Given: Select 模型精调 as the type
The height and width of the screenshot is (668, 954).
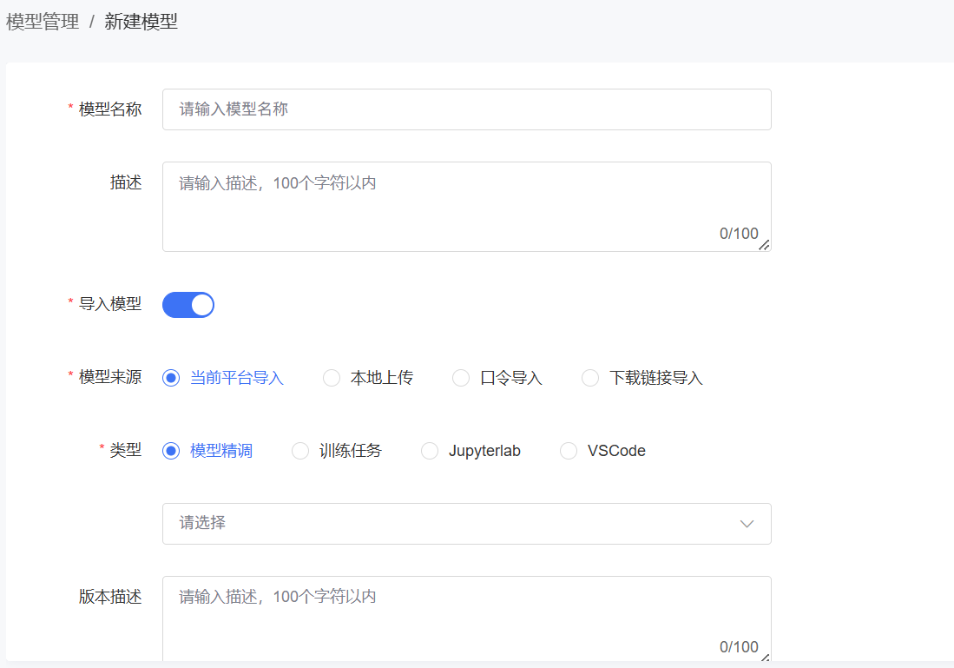Looking at the screenshot, I should coord(171,451).
